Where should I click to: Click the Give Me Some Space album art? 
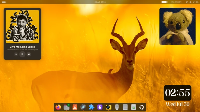click(x=22, y=26)
